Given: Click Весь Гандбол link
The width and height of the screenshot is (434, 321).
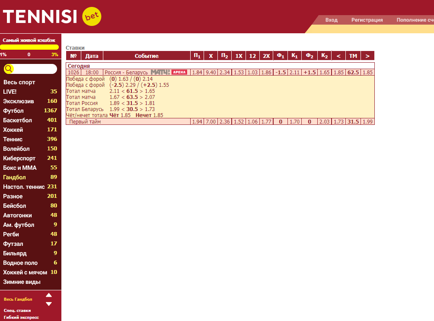Looking at the screenshot, I should [x=18, y=299].
